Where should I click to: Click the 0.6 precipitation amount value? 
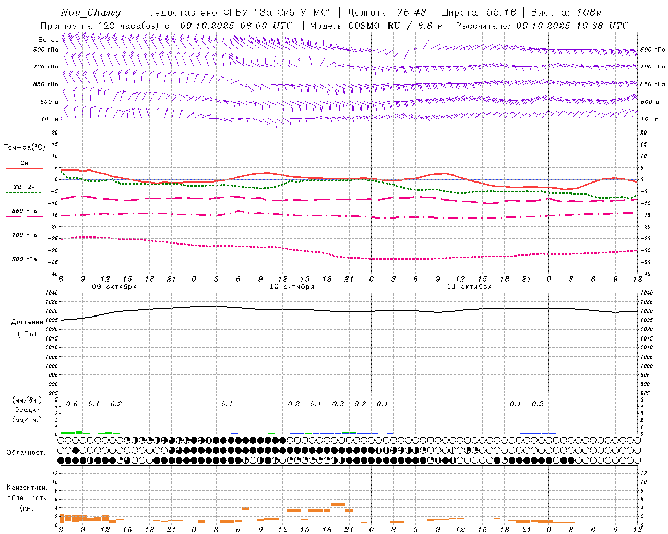[x=71, y=404]
